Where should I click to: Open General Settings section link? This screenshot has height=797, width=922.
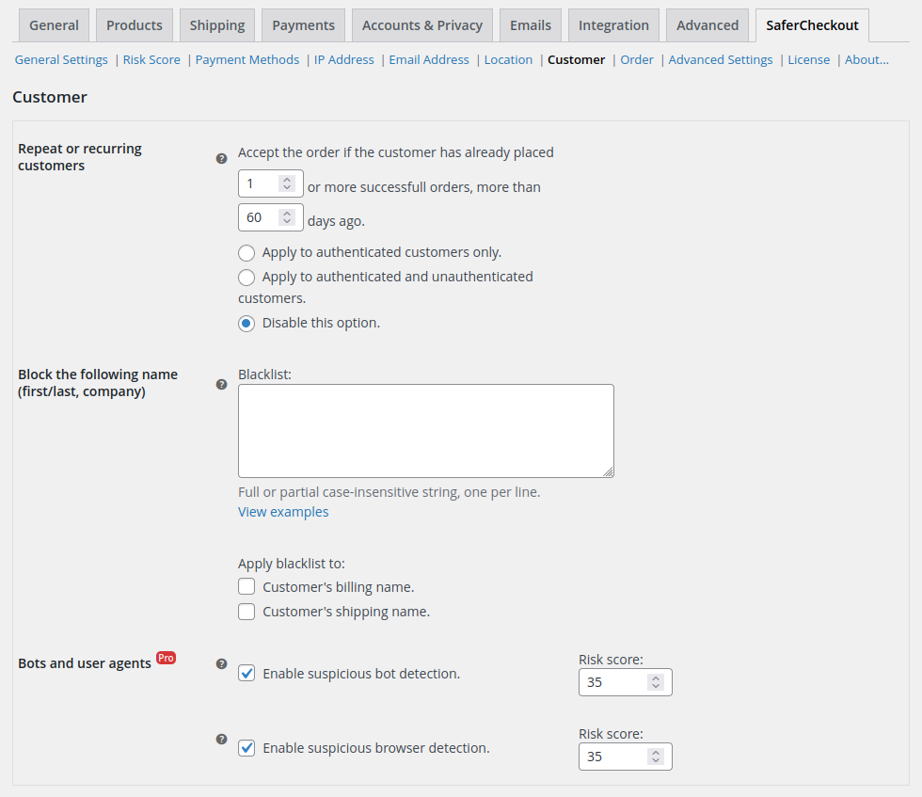[61, 60]
